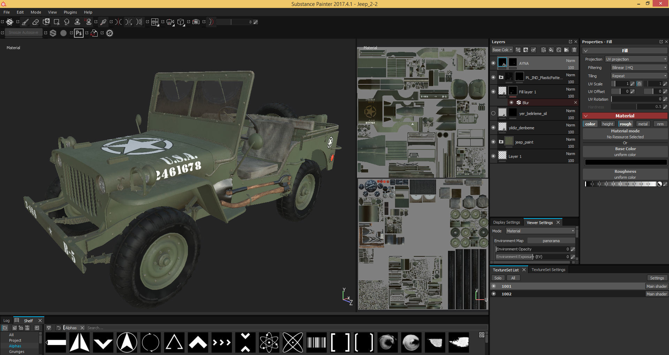
Task: Open the Mode menu
Action: (36, 12)
